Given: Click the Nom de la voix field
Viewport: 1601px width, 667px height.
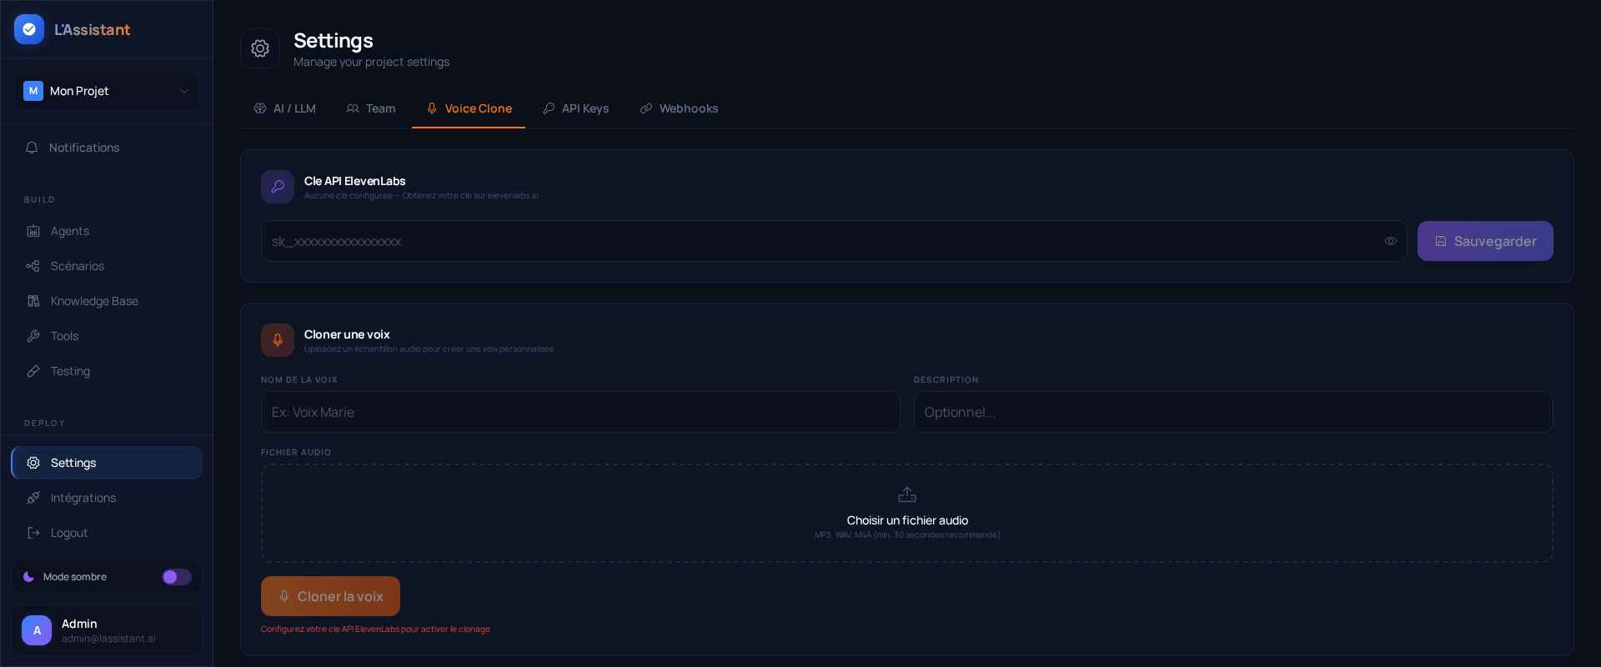Looking at the screenshot, I should [580, 412].
